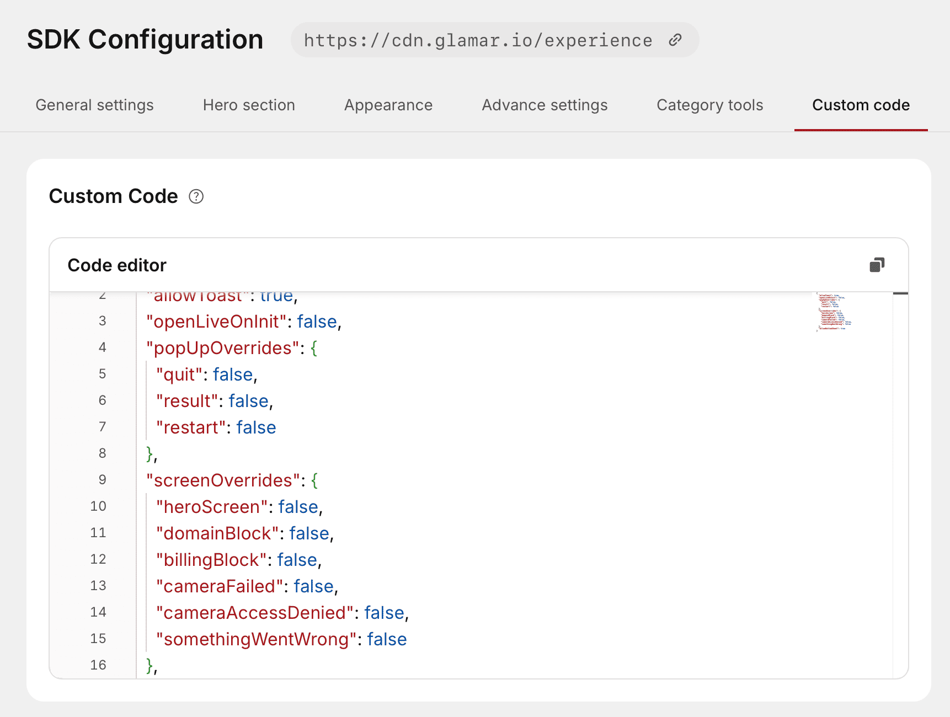Viewport: 950px width, 717px height.
Task: Open the Hero section tab
Action: coord(249,105)
